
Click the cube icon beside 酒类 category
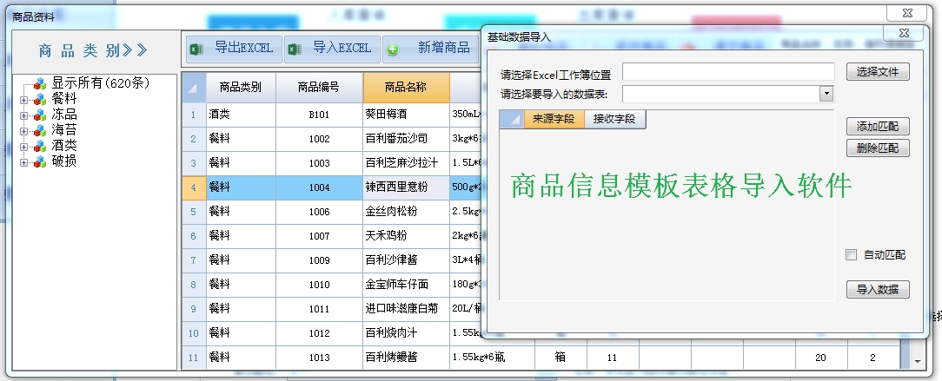pyautogui.click(x=40, y=147)
